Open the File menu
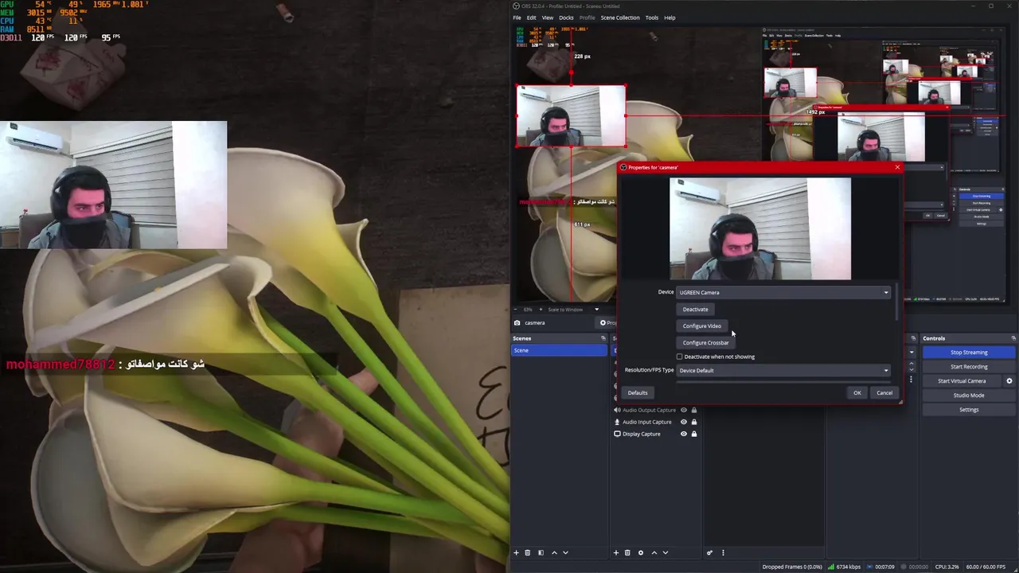The height and width of the screenshot is (573, 1019). pos(517,18)
